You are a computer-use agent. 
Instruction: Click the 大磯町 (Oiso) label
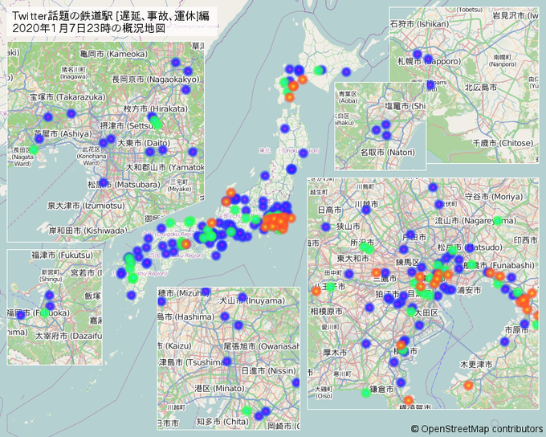pos(324,392)
